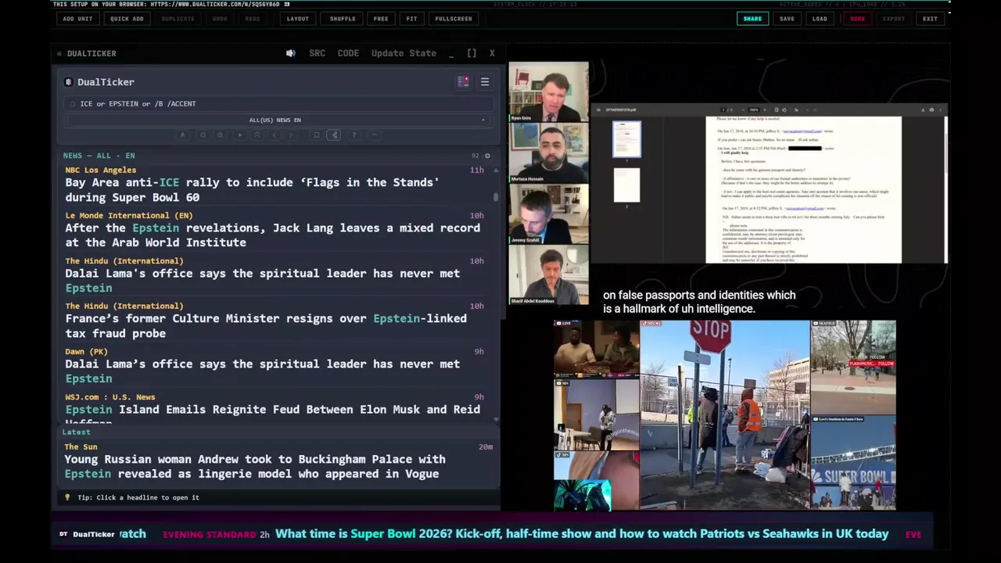Open PDF viewer more options icon
This screenshot has height=563, width=1001.
click(941, 110)
